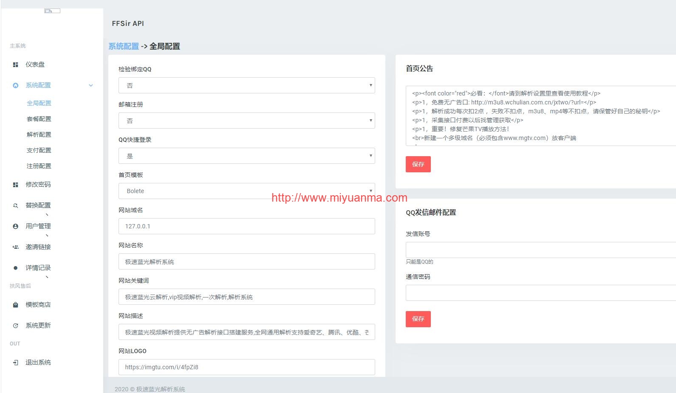Viewport: 676px width, 393px height.
Task: Select 全局配置 submenu item
Action: (x=39, y=103)
